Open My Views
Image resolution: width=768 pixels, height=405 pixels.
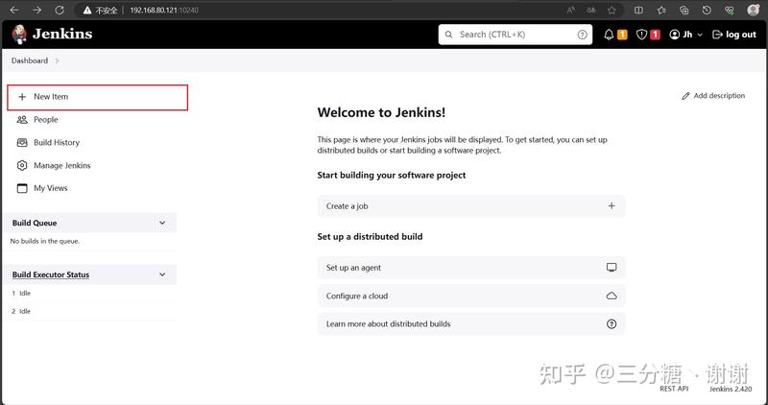click(42, 188)
